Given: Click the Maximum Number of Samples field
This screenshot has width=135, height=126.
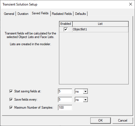Looking at the screenshot, I should [x=65, y=108].
